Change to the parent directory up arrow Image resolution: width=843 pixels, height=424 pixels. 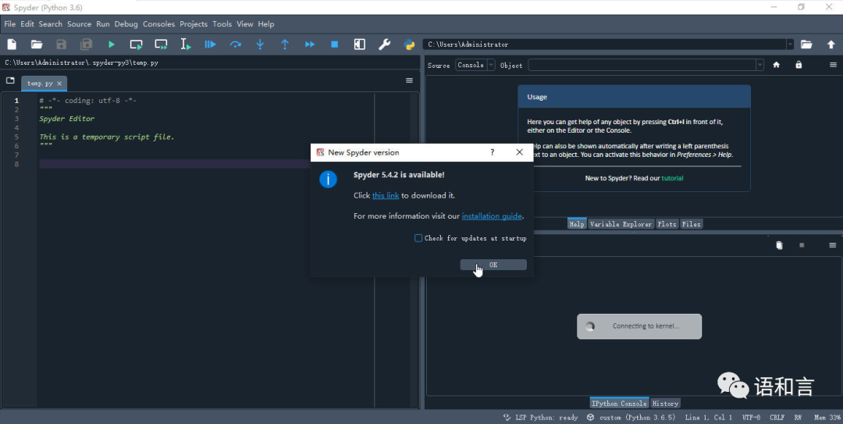pos(831,45)
